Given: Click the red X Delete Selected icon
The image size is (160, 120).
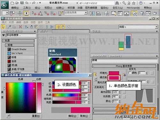Looking at the screenshot, I should (20, 27).
